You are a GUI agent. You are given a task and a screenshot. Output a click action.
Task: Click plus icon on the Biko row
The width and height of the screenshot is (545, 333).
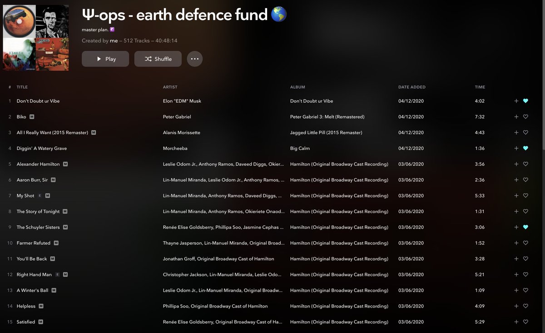(516, 117)
